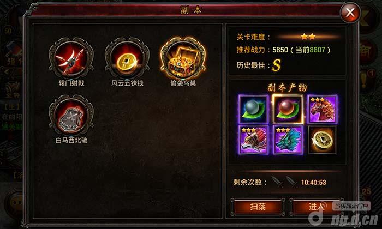382x229 pixels.
Task: Inspect the gold coin loot item
Action: coord(323,140)
